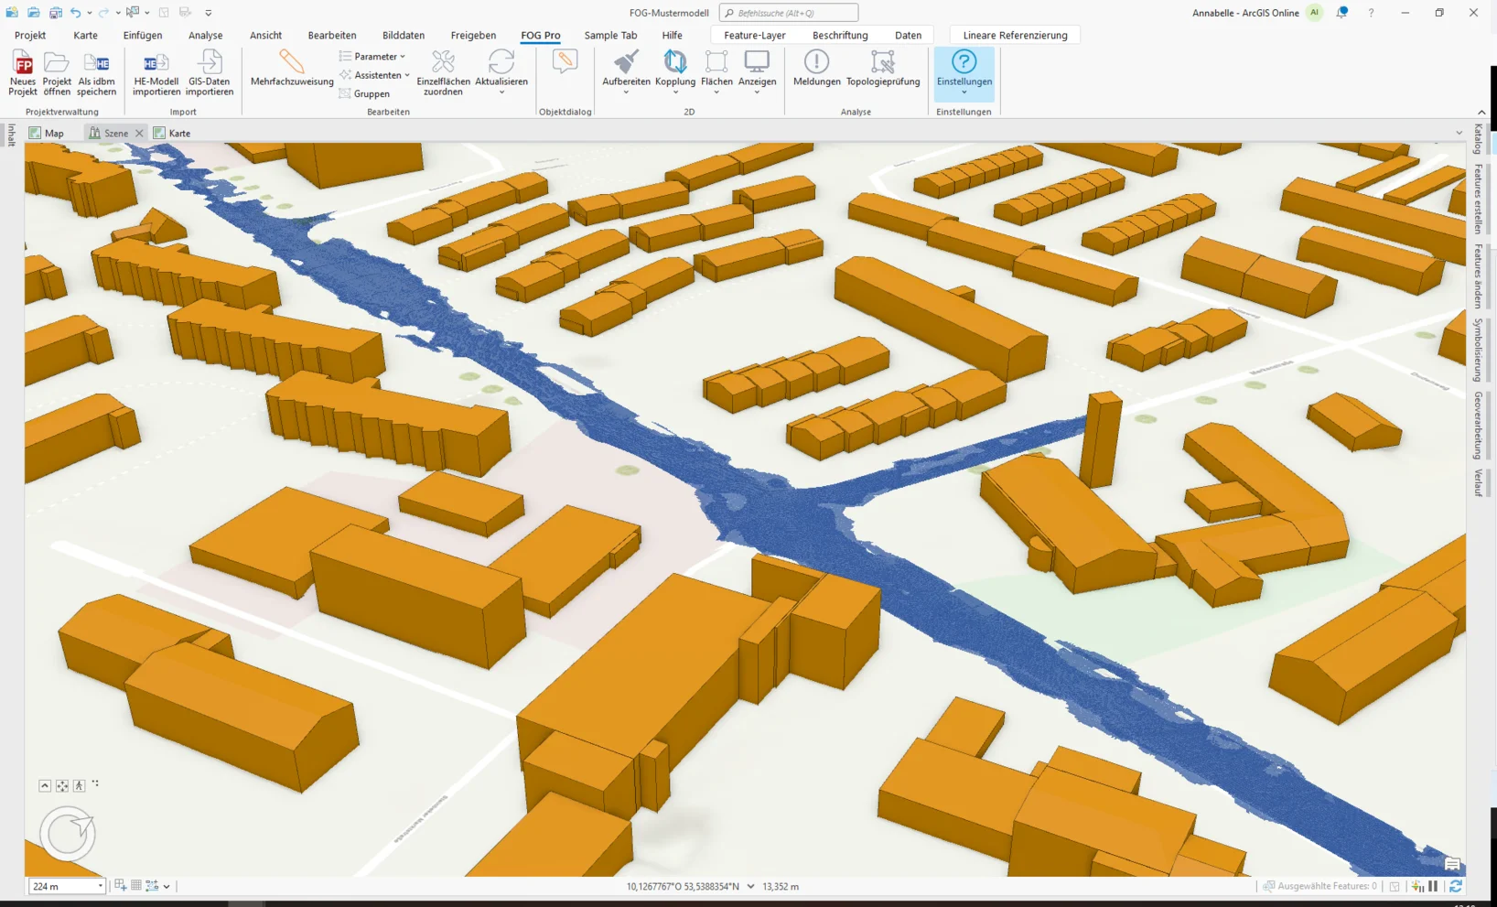Image resolution: width=1497 pixels, height=907 pixels.
Task: Open the Symbolisierung pane
Action: 1478,350
